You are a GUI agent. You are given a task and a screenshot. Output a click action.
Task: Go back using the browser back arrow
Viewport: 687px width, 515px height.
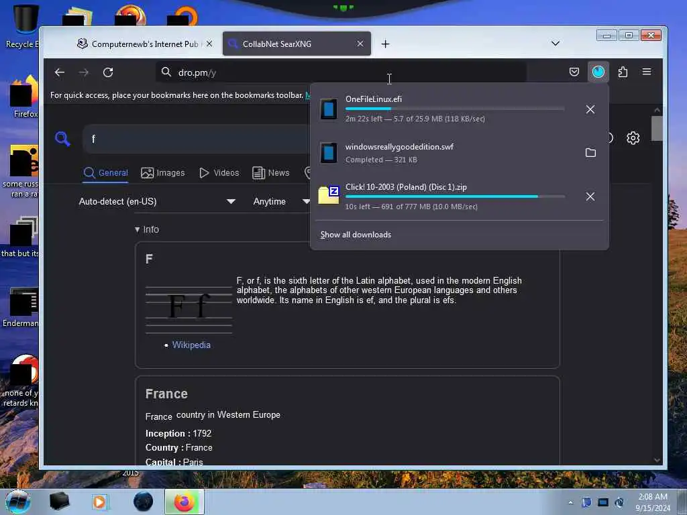point(60,72)
